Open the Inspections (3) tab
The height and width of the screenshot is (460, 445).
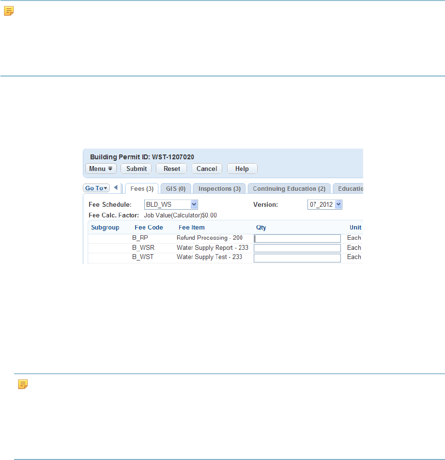pyautogui.click(x=219, y=189)
